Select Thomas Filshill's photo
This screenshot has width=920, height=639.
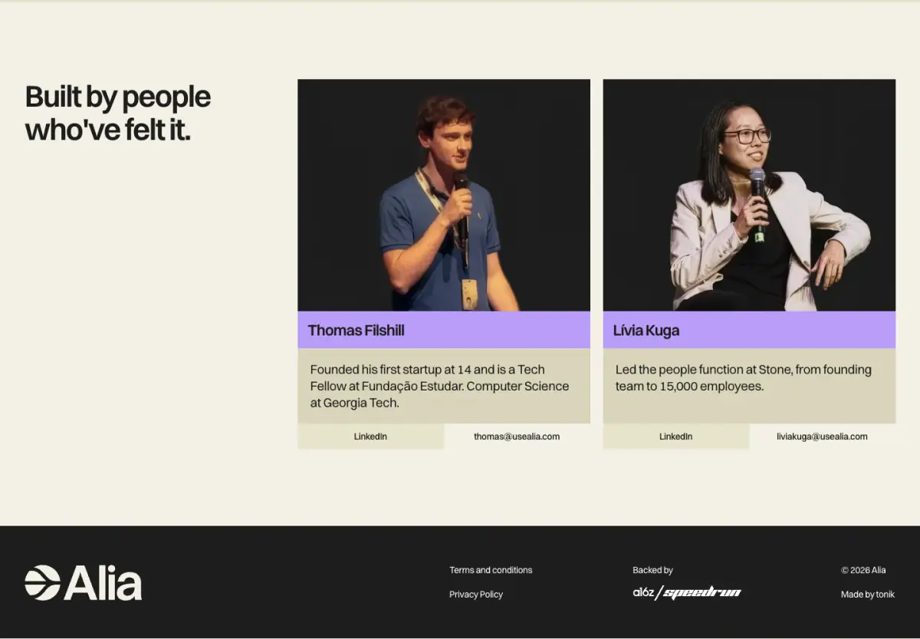444,196
